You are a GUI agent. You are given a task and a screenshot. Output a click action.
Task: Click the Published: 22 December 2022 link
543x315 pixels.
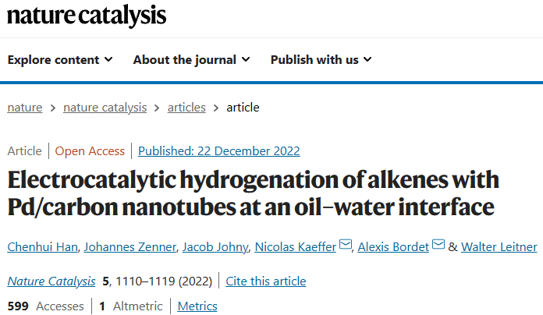pos(219,151)
